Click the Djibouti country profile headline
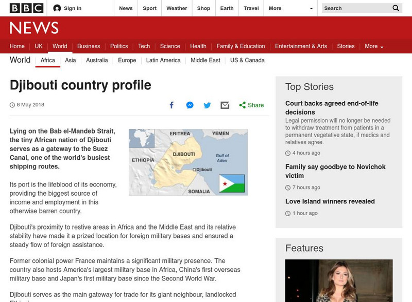The height and width of the screenshot is (302, 412). pos(80,85)
